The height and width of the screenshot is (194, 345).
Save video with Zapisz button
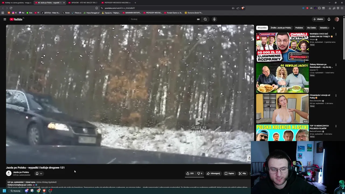(x=229, y=173)
